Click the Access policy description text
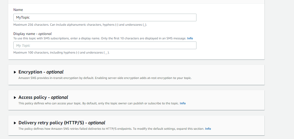The height and width of the screenshot is (139, 294). (x=98, y=103)
